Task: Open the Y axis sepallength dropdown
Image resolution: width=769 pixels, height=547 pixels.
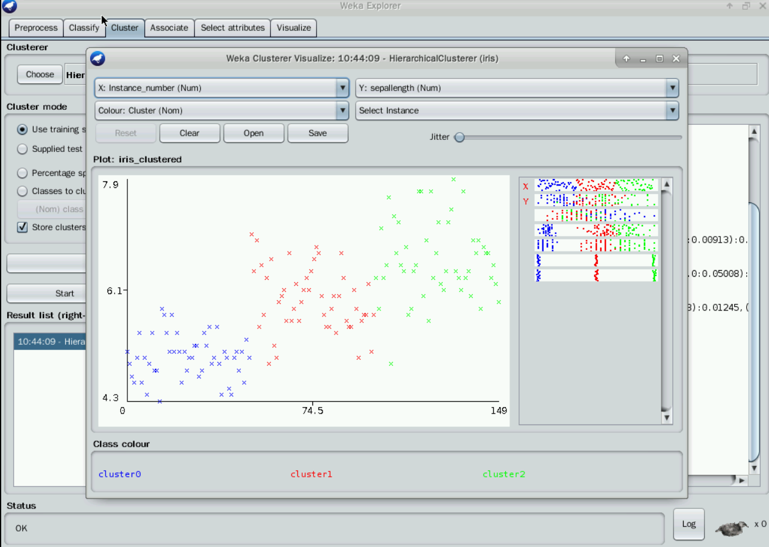Action: (x=517, y=88)
